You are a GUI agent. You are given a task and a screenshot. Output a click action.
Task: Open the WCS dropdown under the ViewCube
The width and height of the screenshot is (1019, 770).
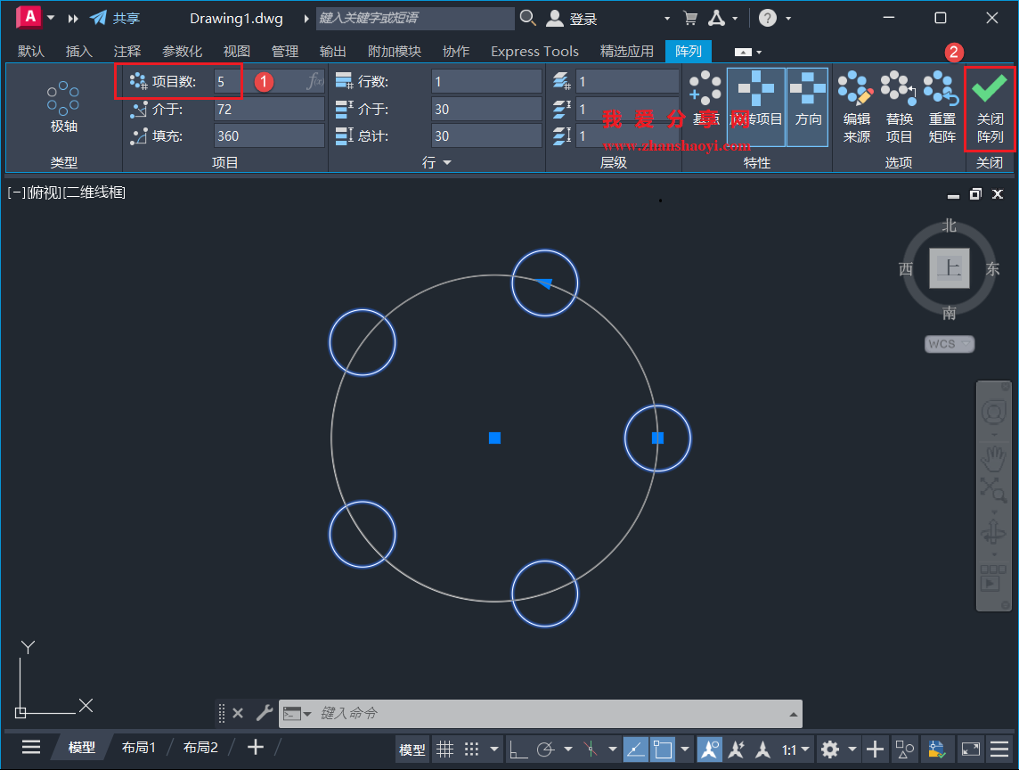coord(949,344)
